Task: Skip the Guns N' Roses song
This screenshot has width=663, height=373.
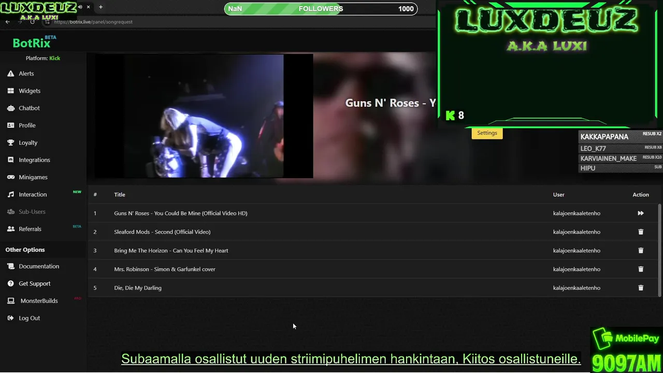Action: 641,213
